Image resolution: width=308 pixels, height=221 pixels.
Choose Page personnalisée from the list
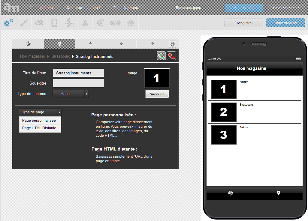point(39,120)
